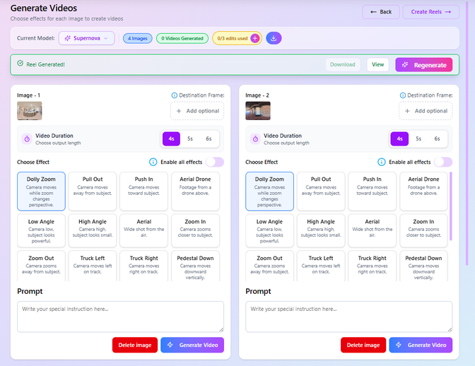
Task: Choose Truck Left effect for Image 1
Action: pos(93,266)
